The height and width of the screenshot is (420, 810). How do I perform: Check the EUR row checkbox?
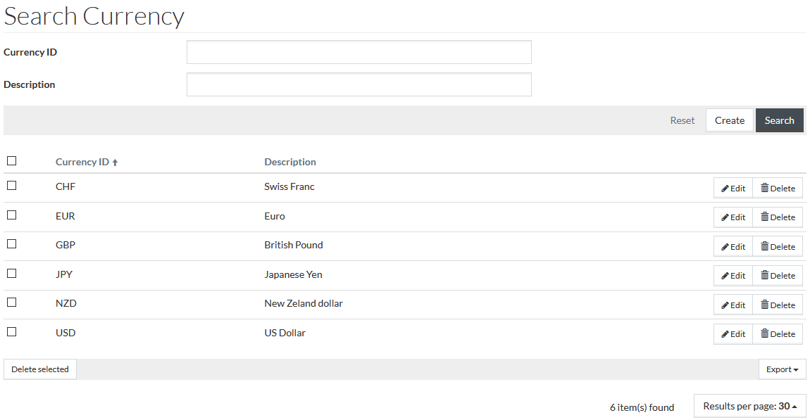11,215
